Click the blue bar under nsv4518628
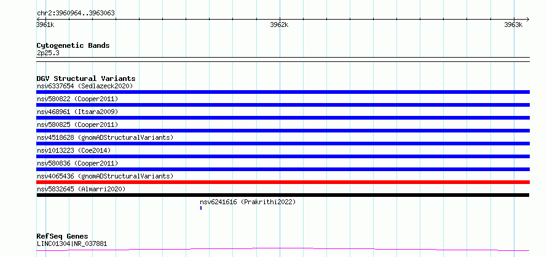 (283, 144)
